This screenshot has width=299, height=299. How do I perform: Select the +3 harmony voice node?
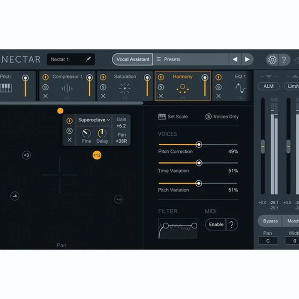(26, 155)
